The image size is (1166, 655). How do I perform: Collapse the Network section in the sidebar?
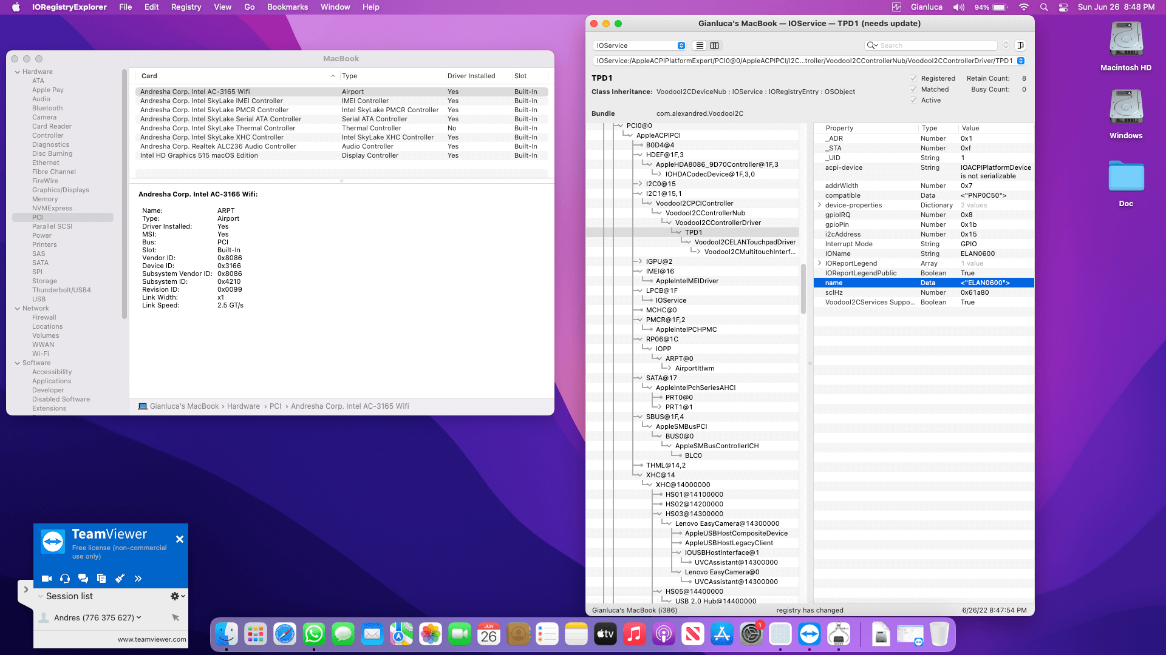pos(18,308)
